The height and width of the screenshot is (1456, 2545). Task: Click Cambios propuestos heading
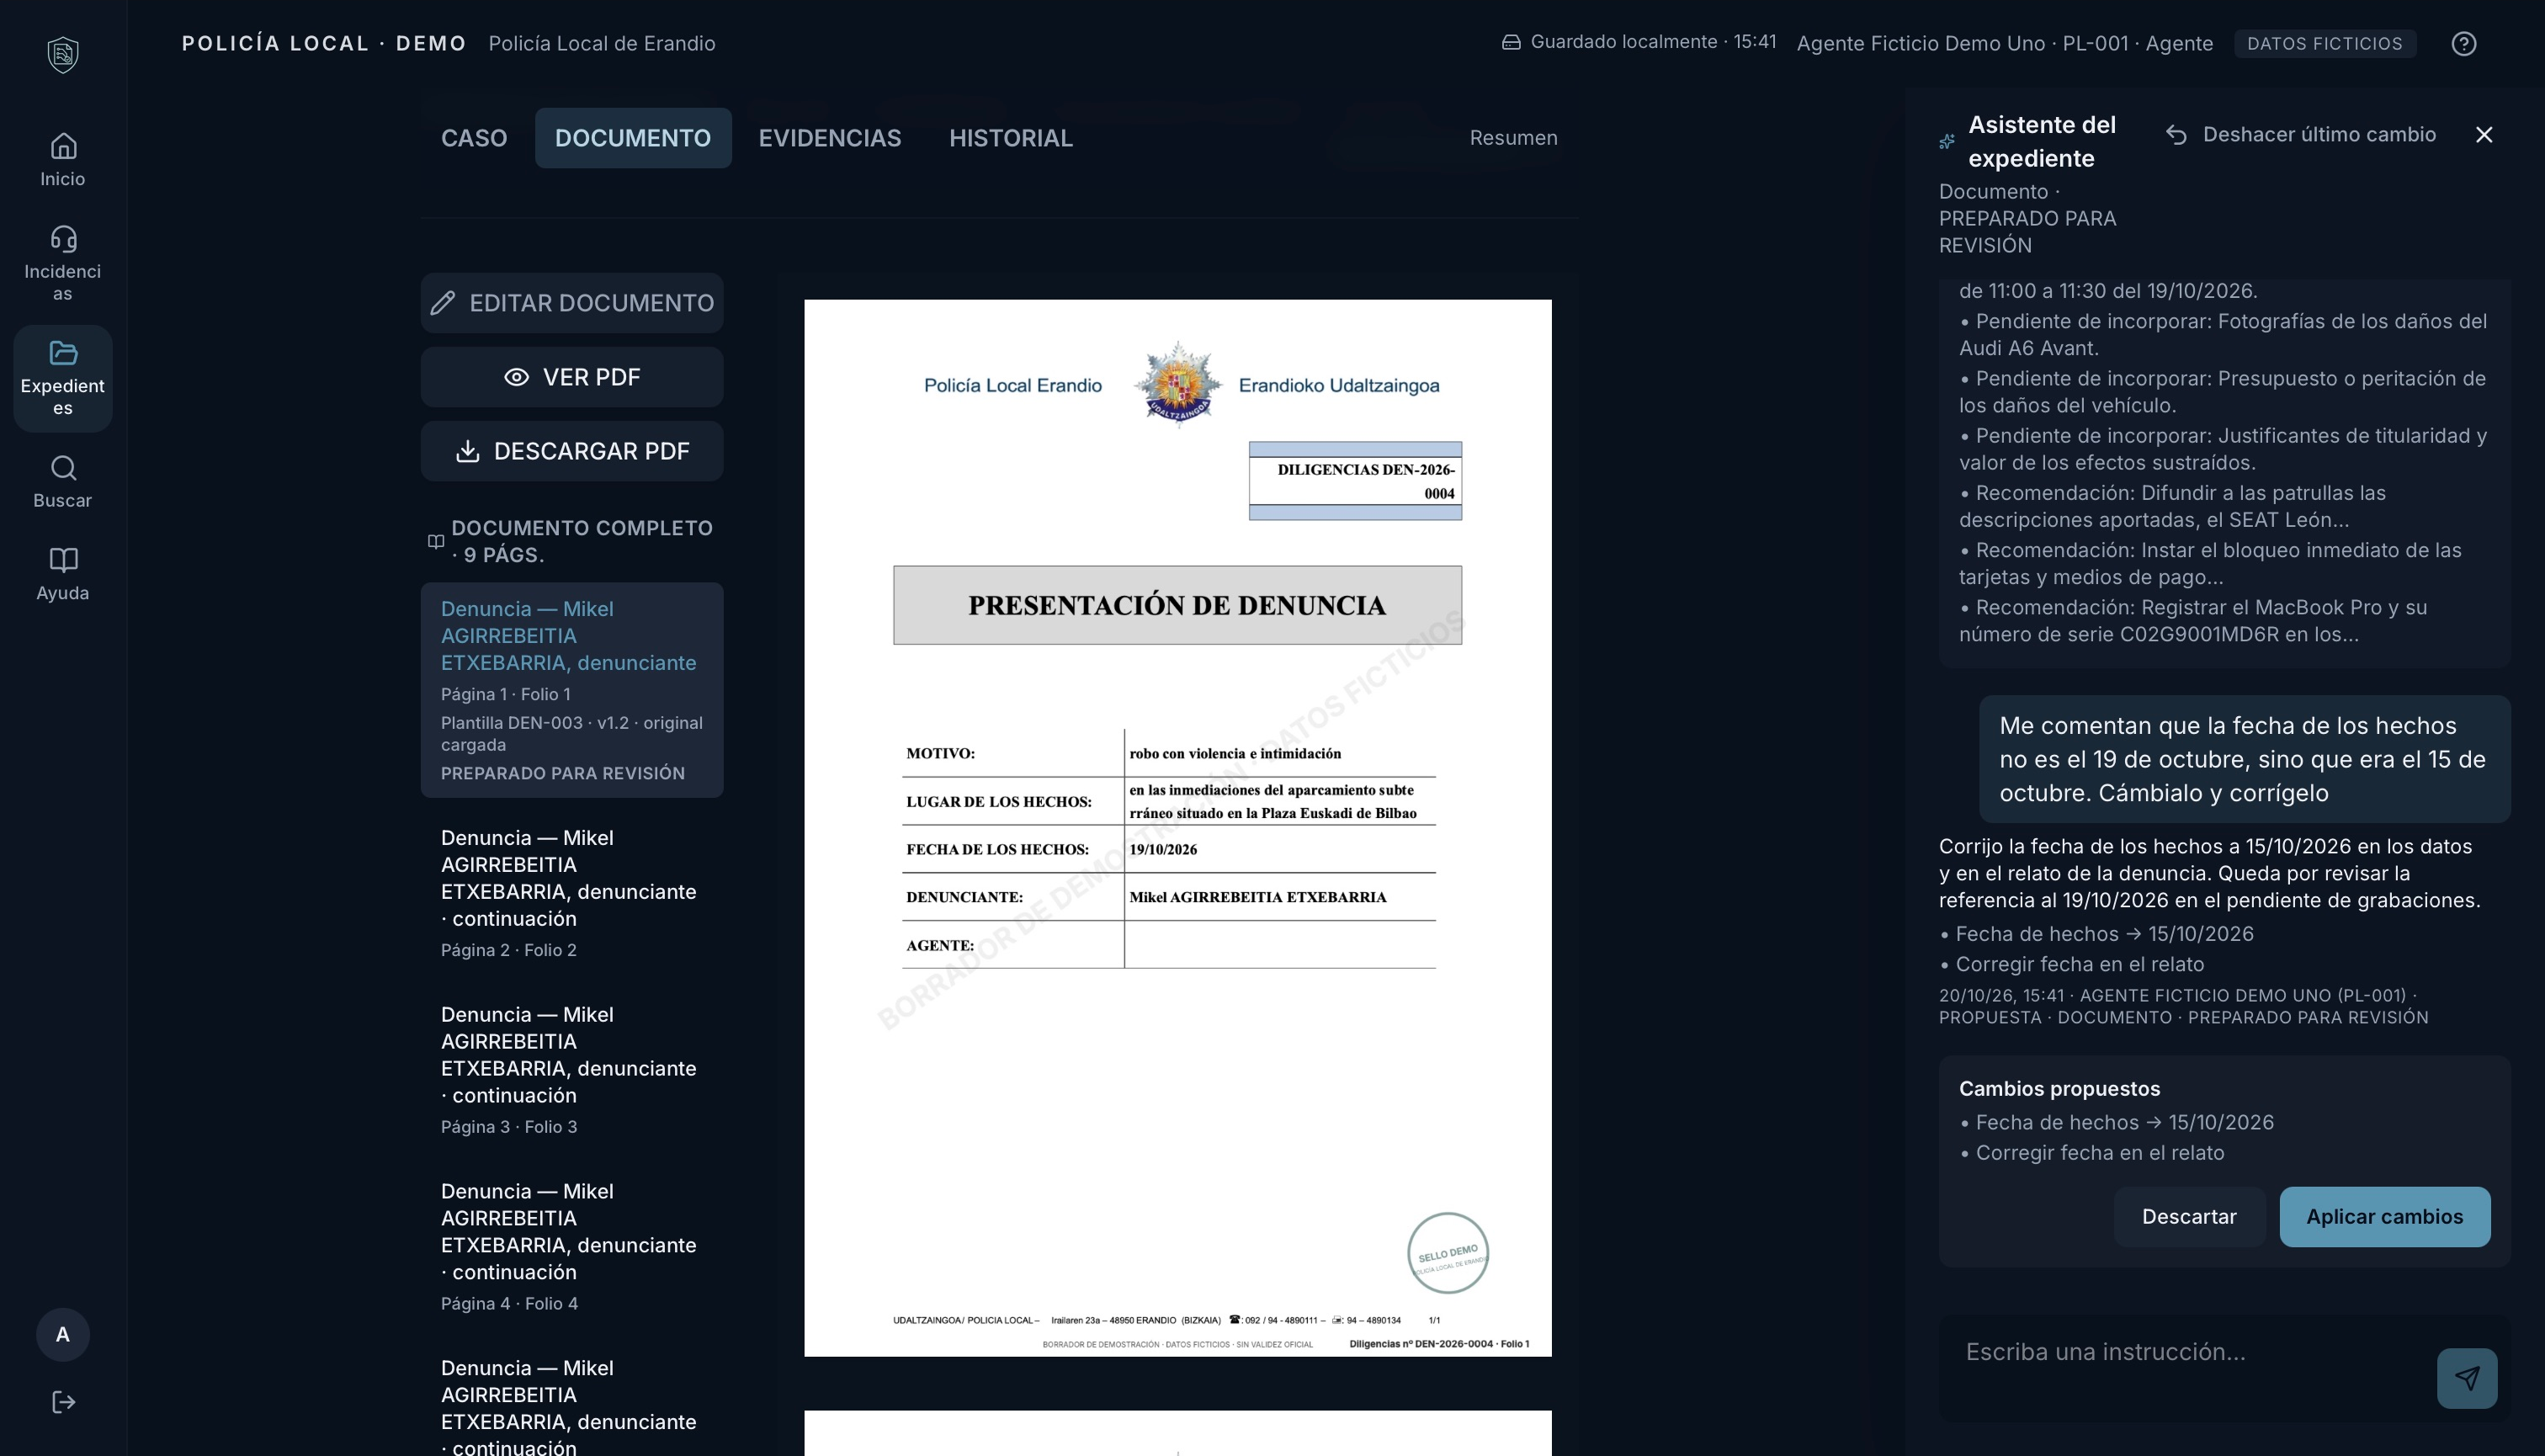2059,1089
